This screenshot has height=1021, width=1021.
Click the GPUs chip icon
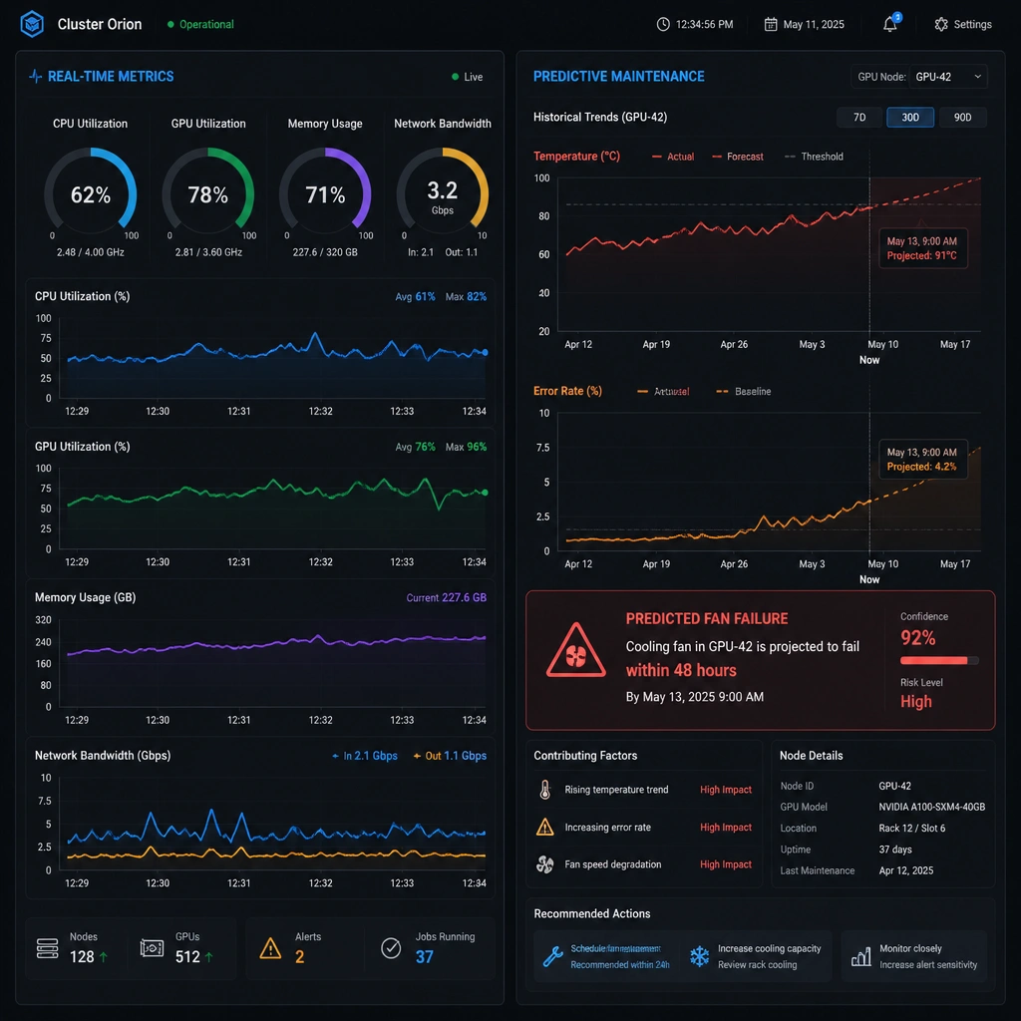152,948
